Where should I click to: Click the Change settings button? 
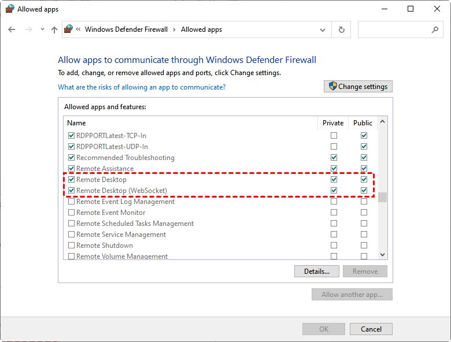tap(358, 87)
